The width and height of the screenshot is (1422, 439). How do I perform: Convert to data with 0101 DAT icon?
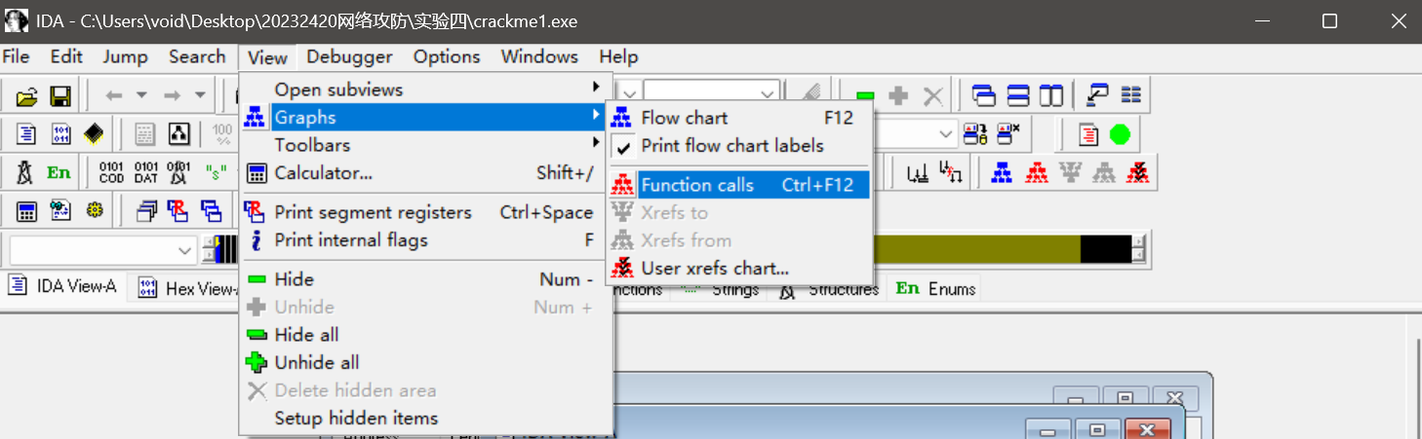pos(145,172)
